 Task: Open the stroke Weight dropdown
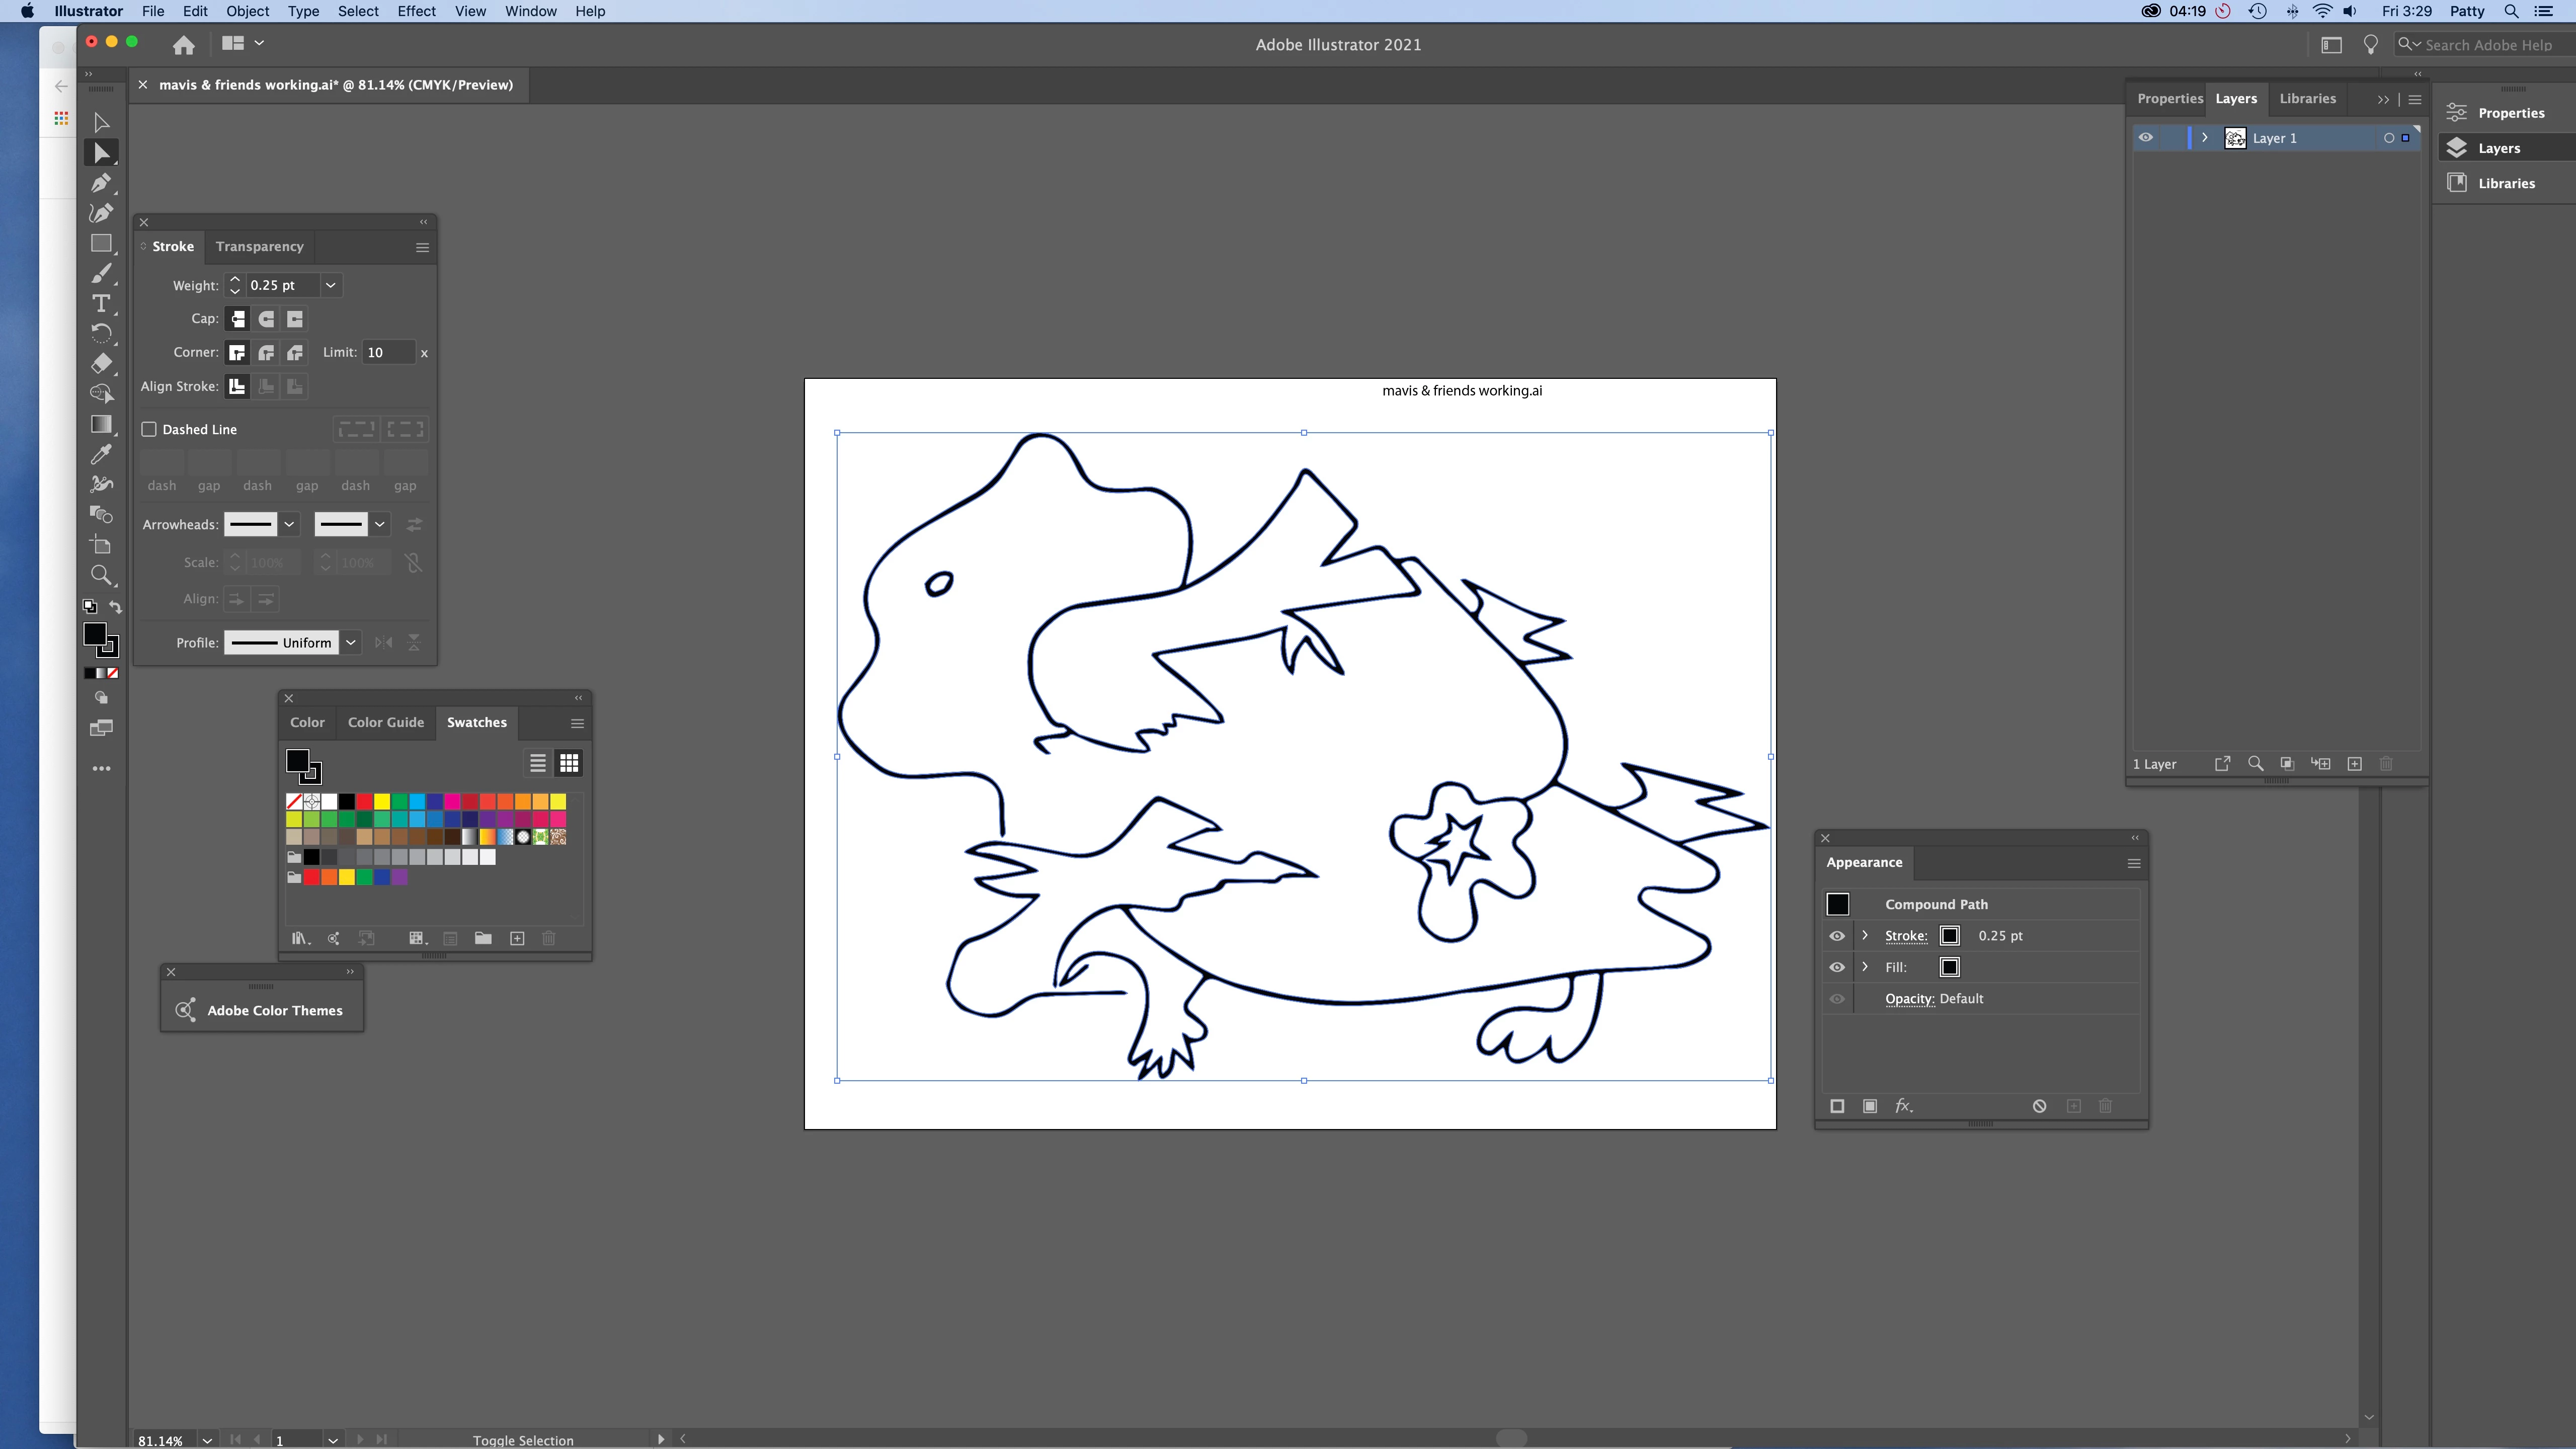pyautogui.click(x=331, y=285)
